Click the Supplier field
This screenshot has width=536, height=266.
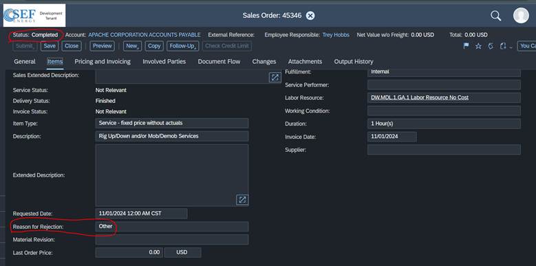tap(444, 150)
